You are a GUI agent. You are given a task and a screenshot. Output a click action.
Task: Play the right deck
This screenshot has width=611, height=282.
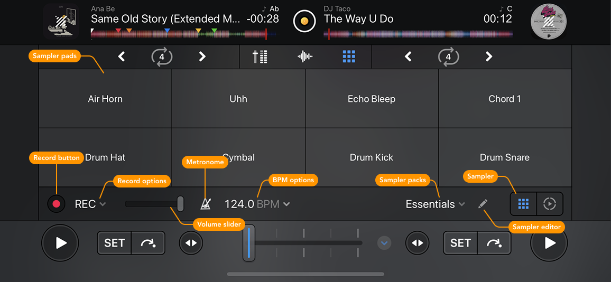(x=549, y=243)
